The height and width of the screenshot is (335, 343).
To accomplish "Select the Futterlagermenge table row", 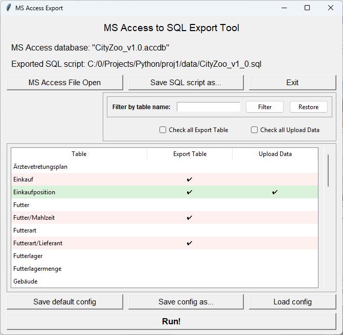I will [x=165, y=269].
